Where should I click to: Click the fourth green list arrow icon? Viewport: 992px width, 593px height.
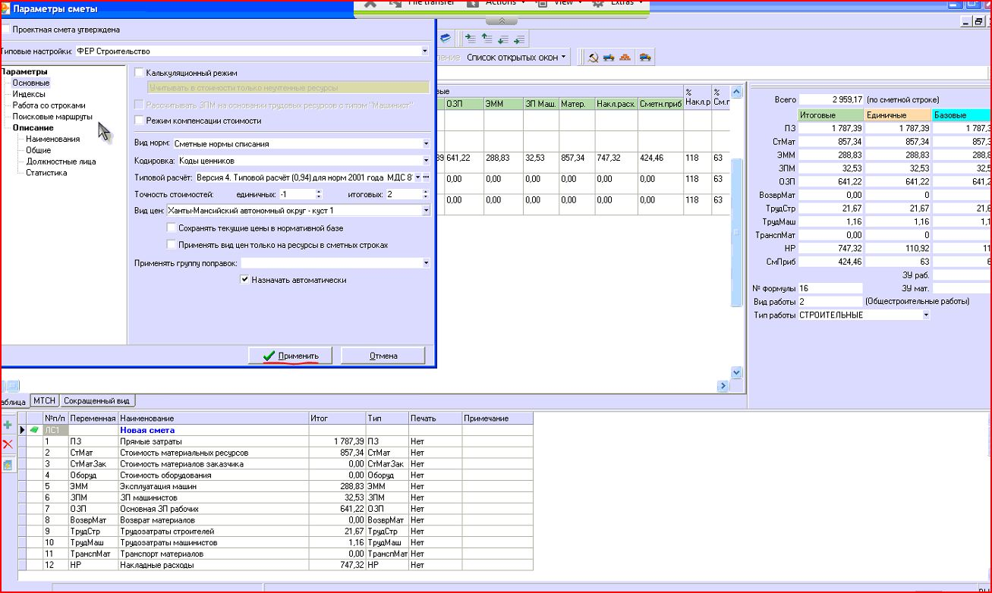pos(519,38)
